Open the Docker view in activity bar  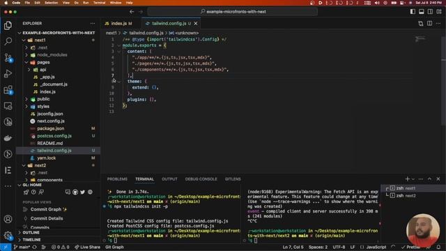coord(8,138)
